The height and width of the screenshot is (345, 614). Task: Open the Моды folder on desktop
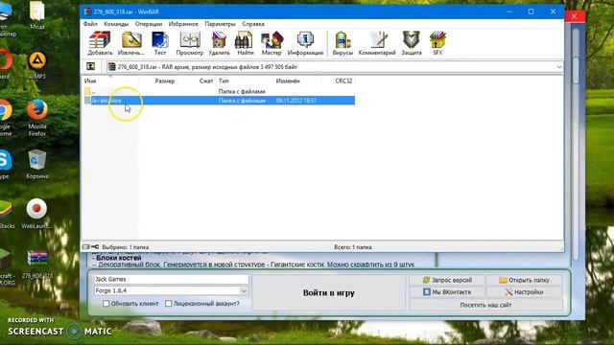coord(37,15)
